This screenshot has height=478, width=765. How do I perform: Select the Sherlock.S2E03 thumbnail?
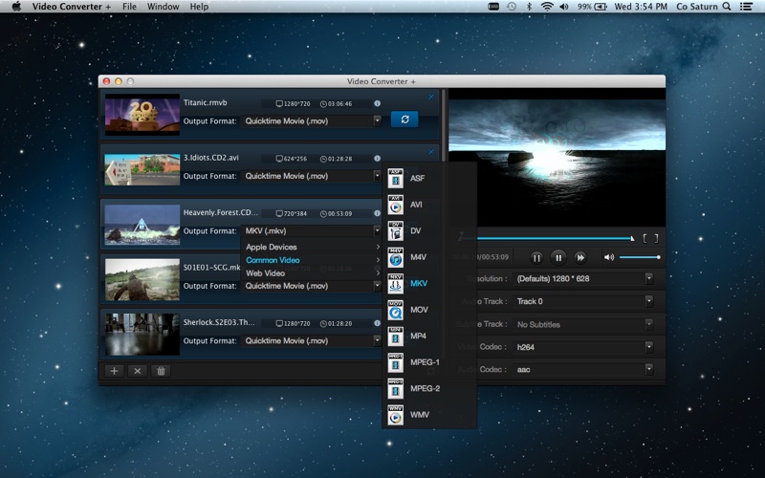[x=142, y=335]
